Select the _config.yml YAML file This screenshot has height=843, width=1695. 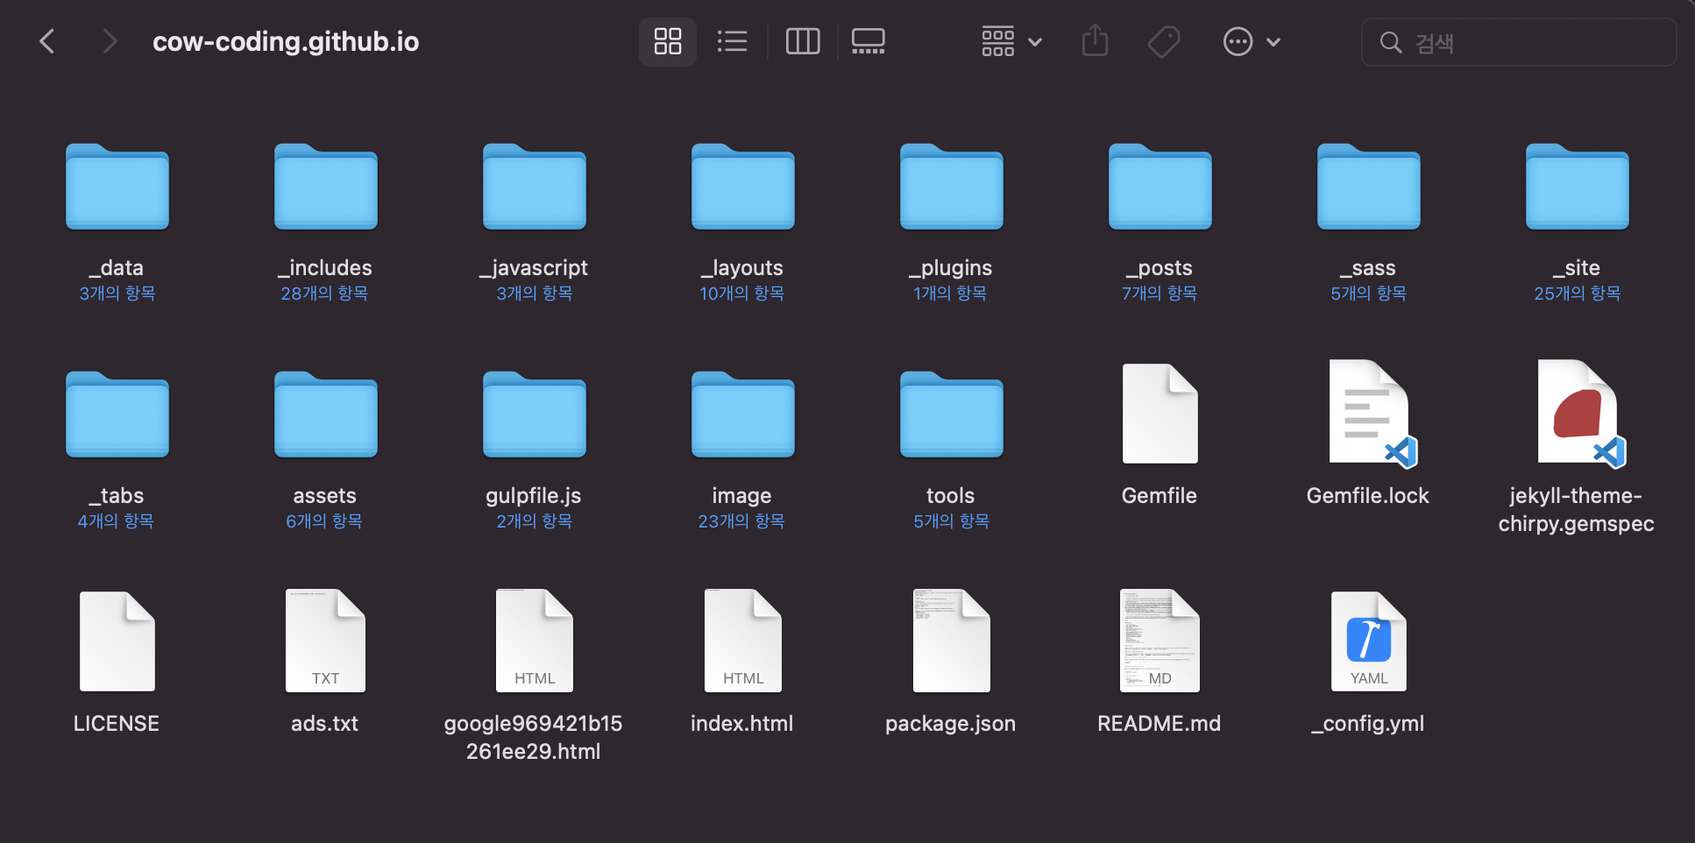pyautogui.click(x=1367, y=641)
